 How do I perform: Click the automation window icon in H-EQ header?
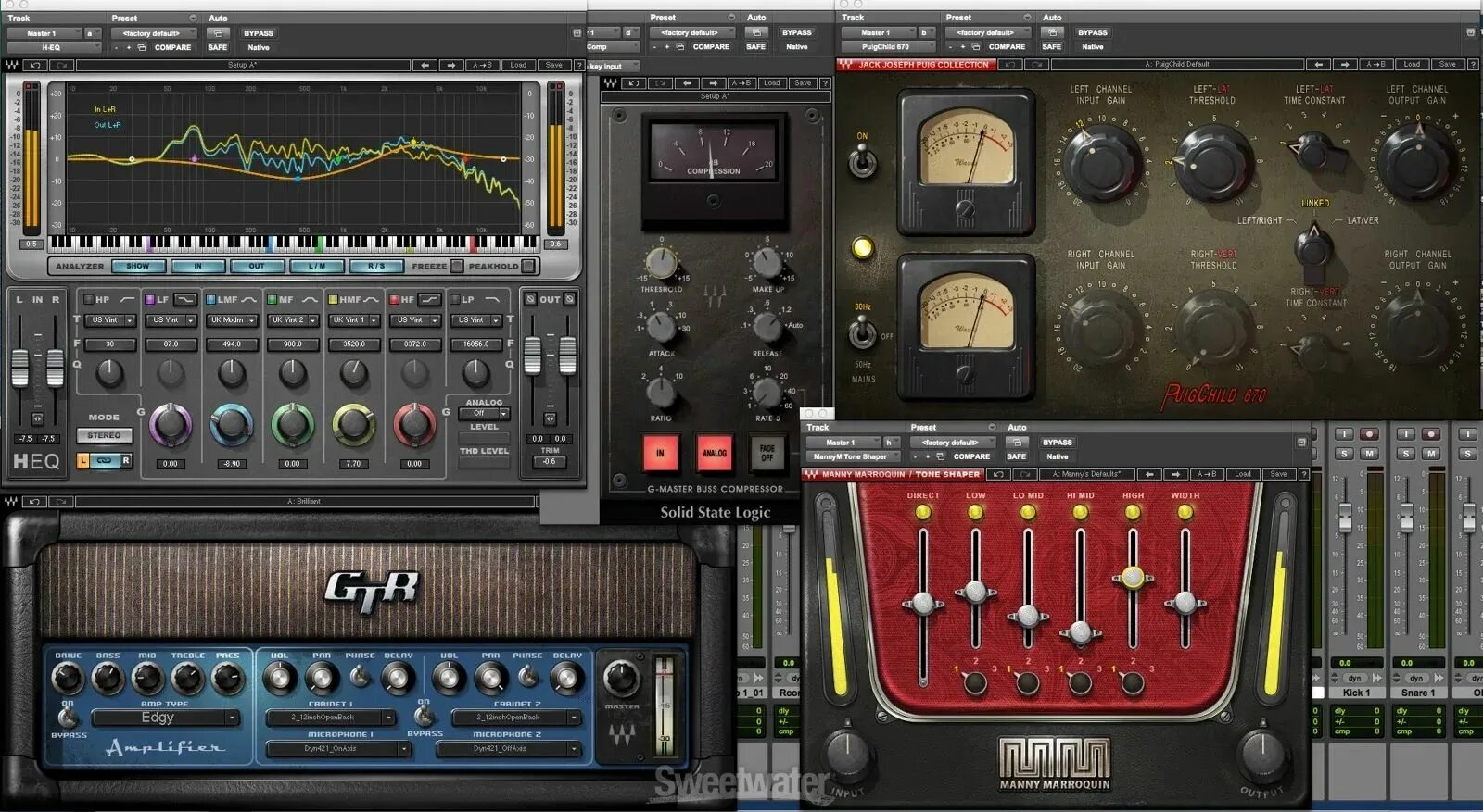pos(217,33)
